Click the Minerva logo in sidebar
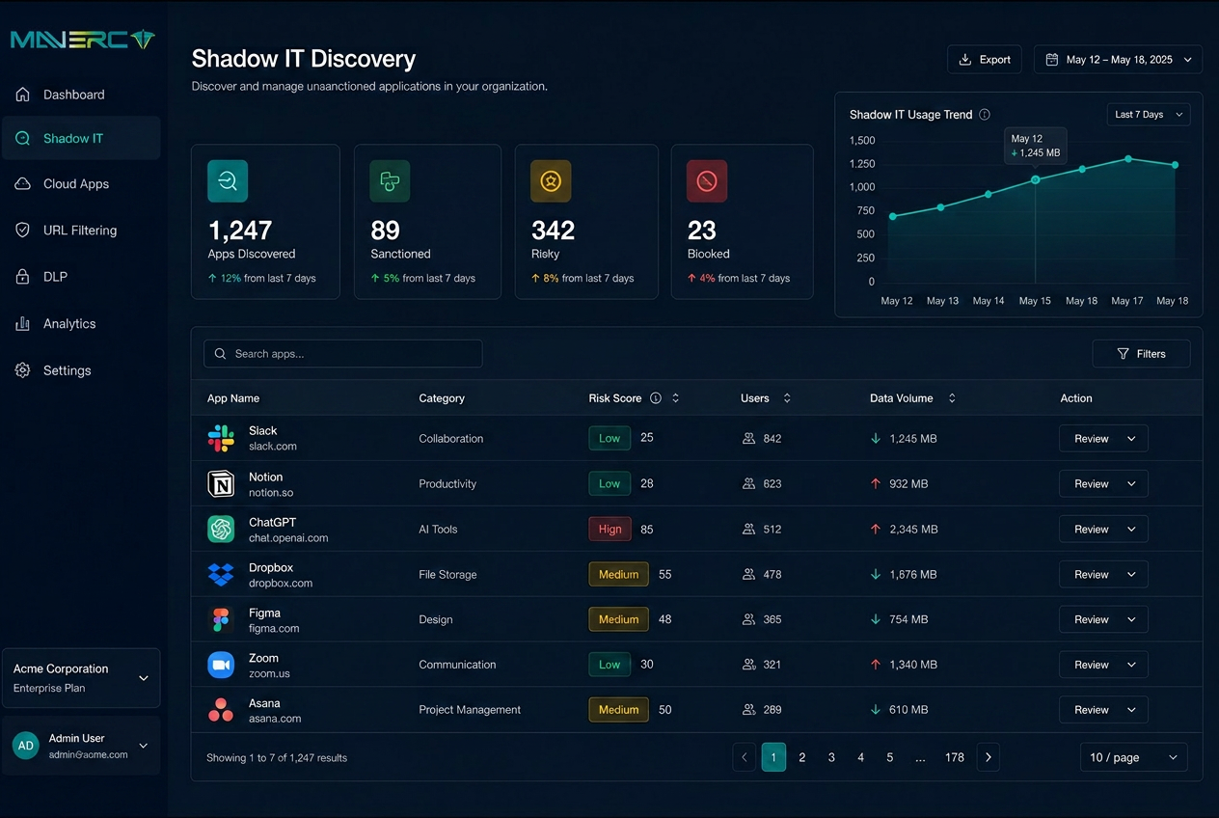1219x818 pixels. [83, 40]
